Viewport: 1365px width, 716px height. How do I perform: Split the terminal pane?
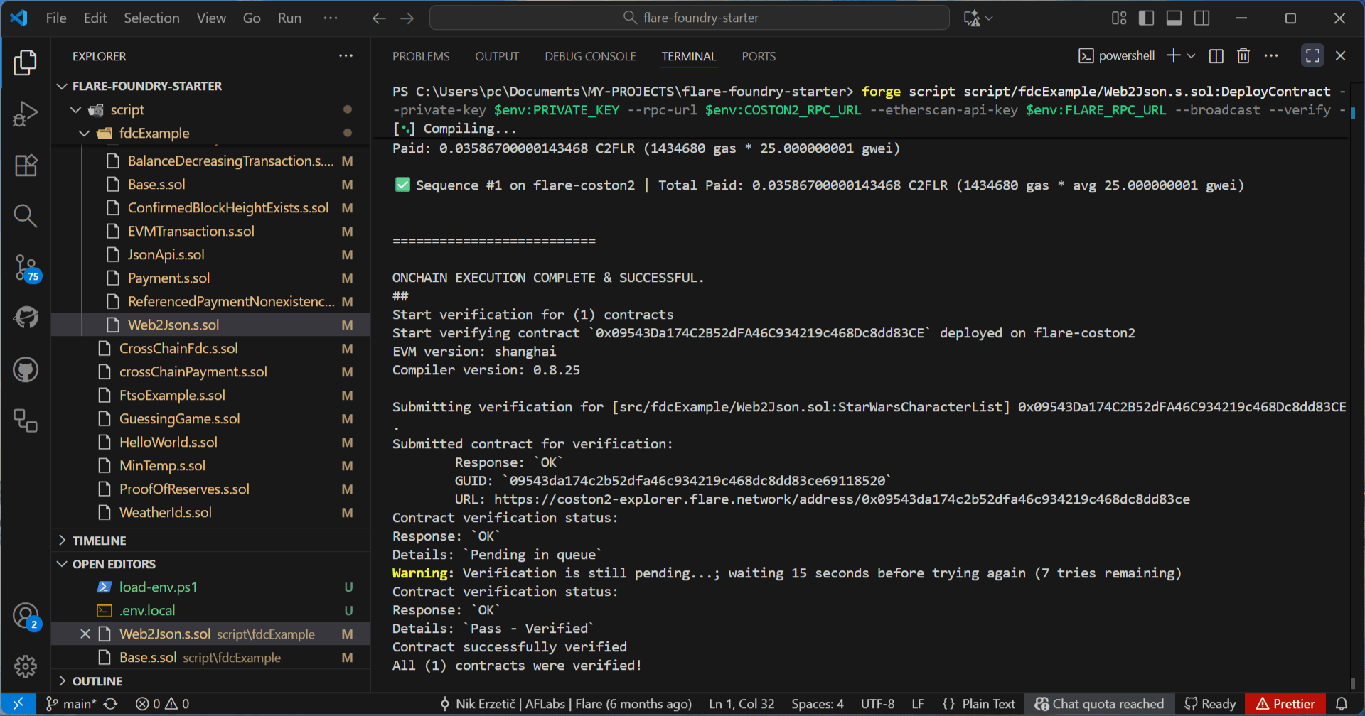point(1216,55)
